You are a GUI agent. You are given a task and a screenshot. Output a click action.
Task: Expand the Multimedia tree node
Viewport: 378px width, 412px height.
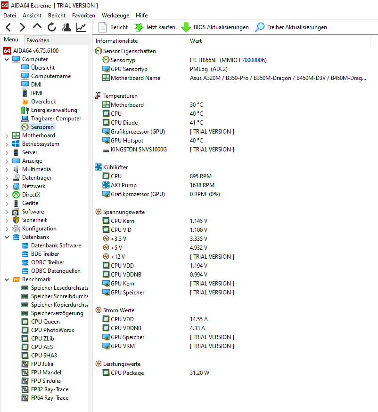click(7, 170)
